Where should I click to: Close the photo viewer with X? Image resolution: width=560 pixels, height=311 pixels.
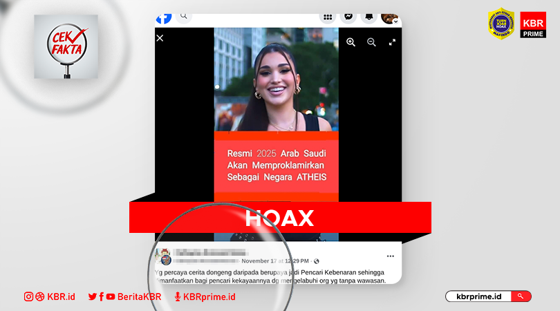[x=160, y=38]
